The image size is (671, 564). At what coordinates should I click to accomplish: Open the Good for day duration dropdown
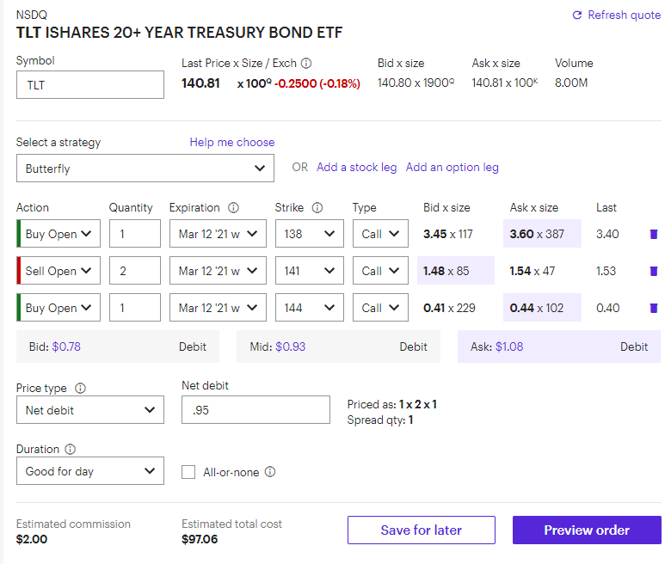pyautogui.click(x=89, y=471)
